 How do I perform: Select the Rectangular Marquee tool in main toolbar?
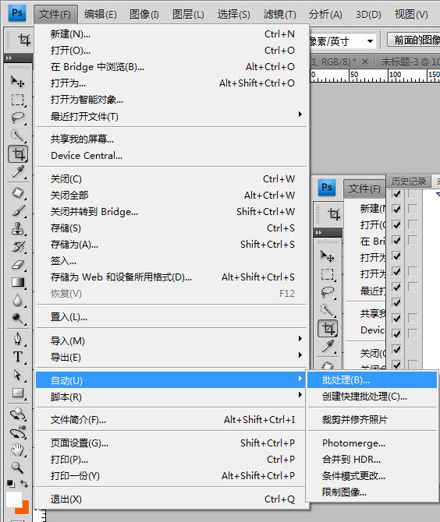(17, 99)
